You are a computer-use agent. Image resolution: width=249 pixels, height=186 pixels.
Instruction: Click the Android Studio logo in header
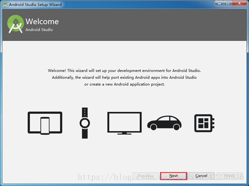15,24
